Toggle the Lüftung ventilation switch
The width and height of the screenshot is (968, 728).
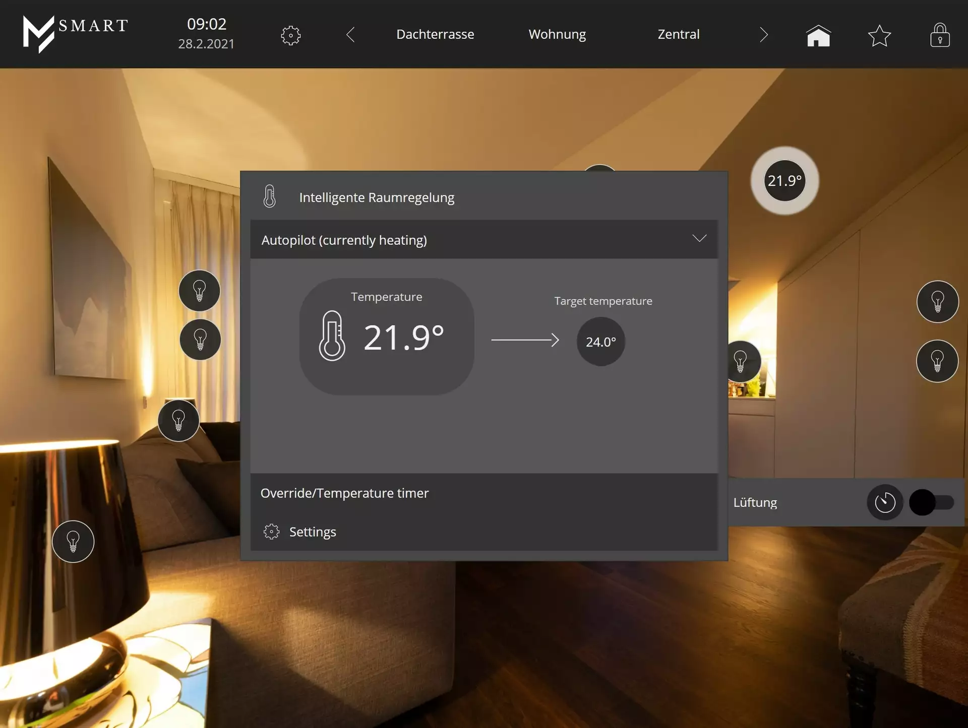(x=931, y=502)
